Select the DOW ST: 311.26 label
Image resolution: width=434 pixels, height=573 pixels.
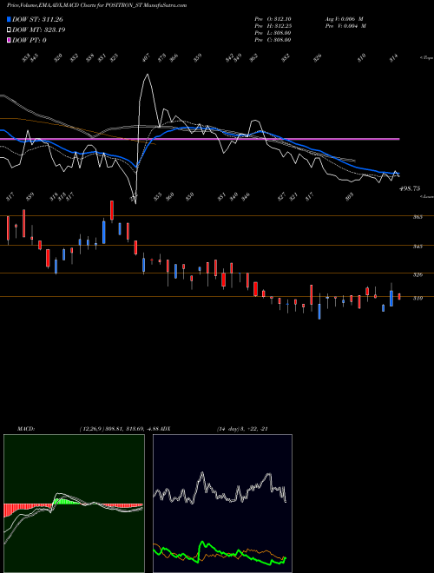click(37, 19)
